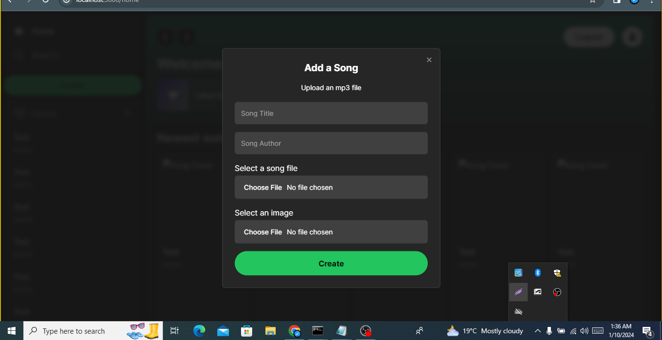
Task: Focus the Song Author input
Action: pyautogui.click(x=331, y=143)
